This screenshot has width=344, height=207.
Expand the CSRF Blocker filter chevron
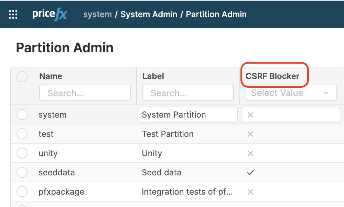[x=326, y=93]
